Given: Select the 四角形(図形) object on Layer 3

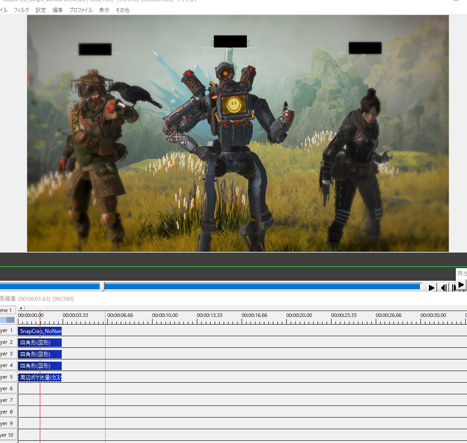Looking at the screenshot, I should tap(40, 354).
